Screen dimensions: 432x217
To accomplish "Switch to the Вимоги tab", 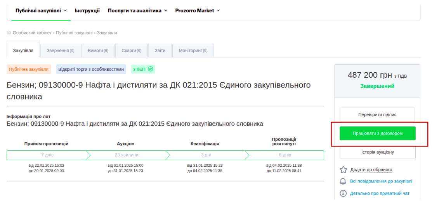I will point(95,51).
